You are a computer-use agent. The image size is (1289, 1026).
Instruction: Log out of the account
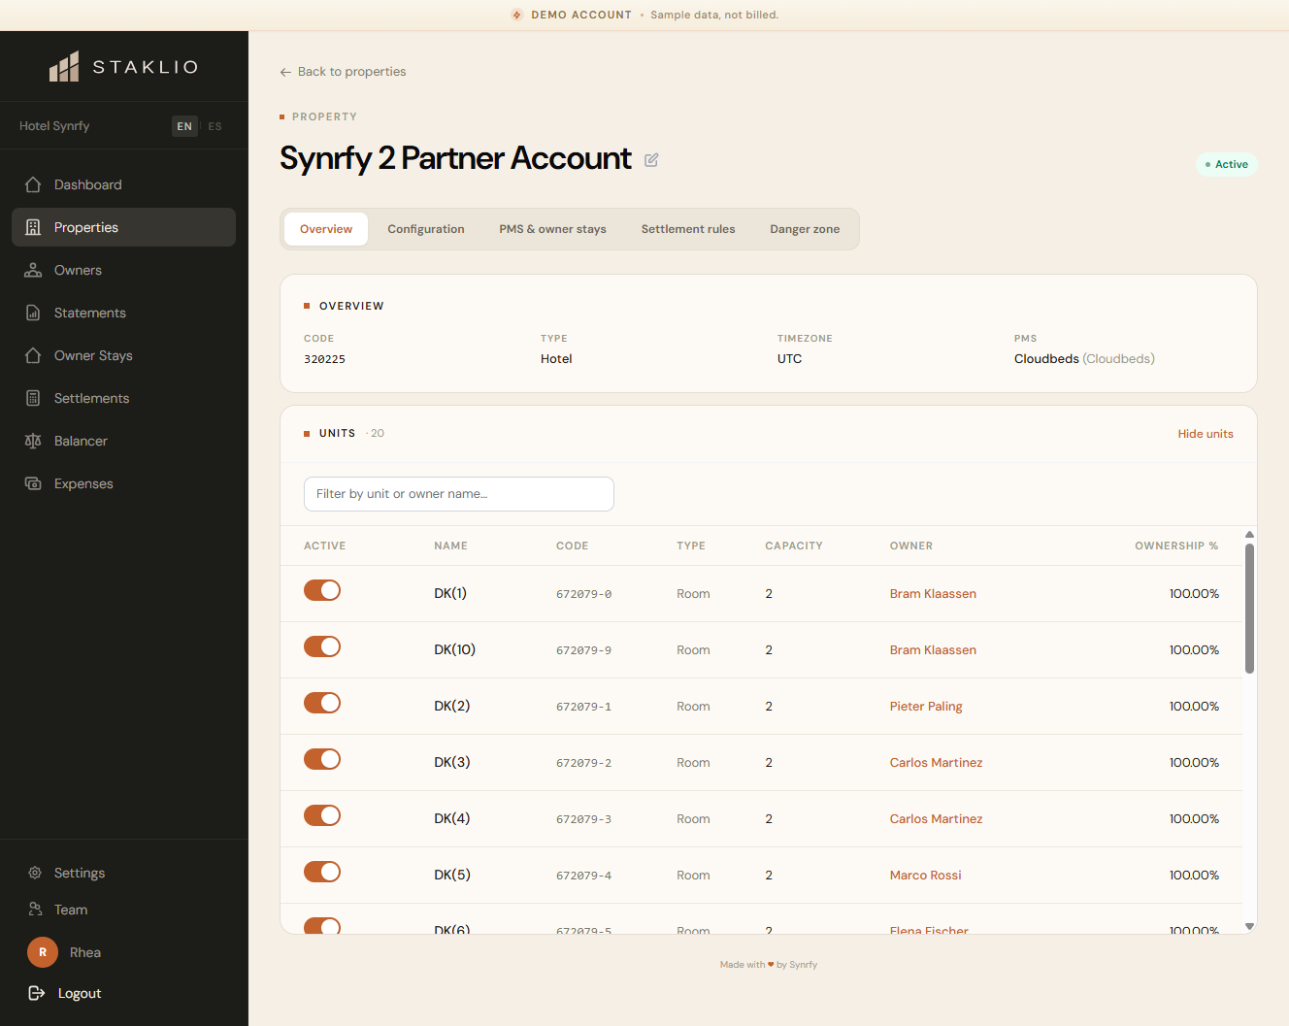(x=65, y=993)
